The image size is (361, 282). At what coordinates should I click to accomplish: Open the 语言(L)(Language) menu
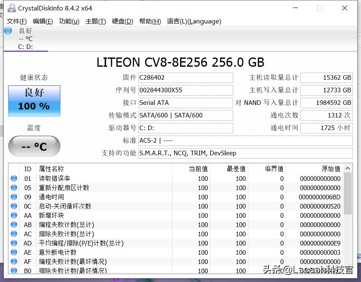194,21
